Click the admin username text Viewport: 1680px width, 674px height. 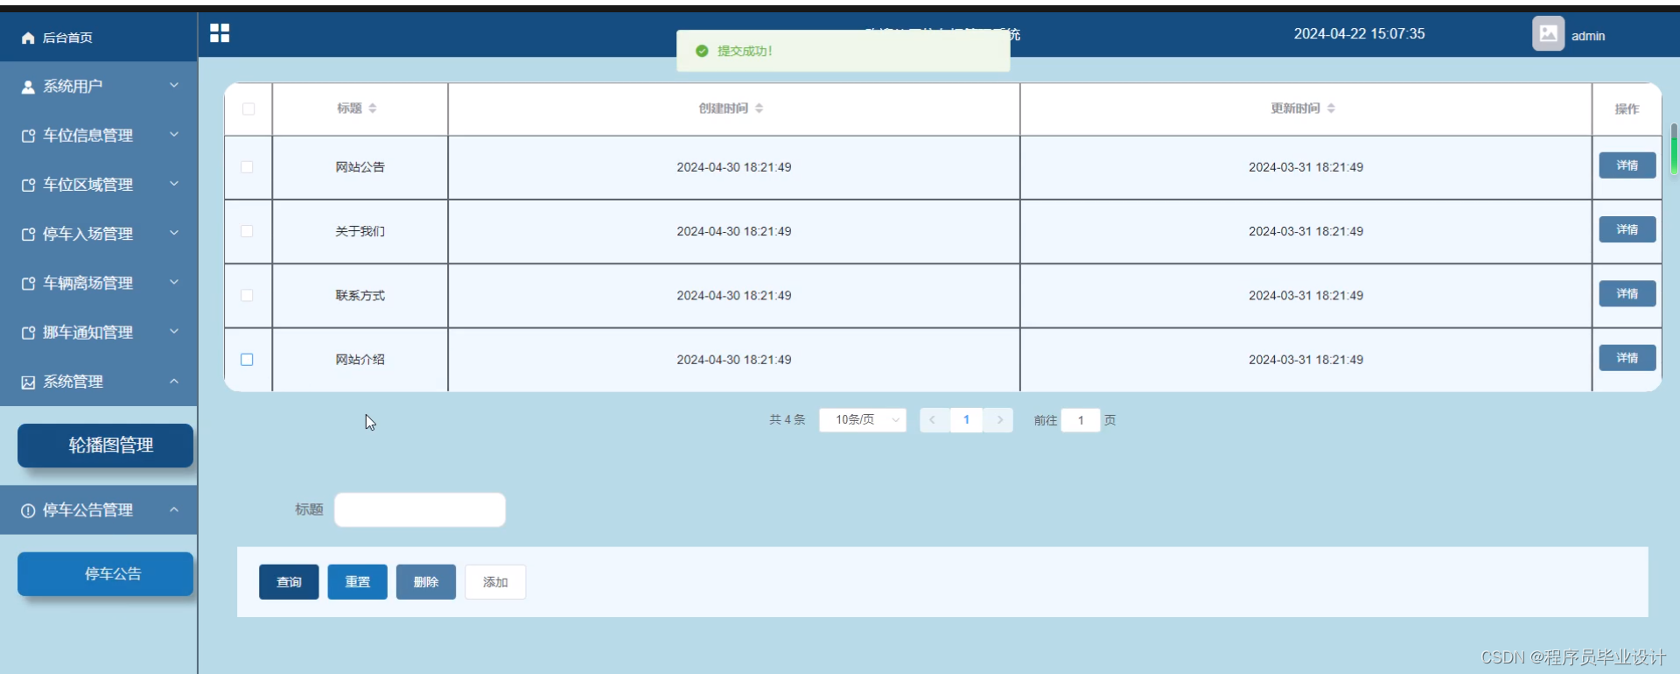click(1587, 36)
